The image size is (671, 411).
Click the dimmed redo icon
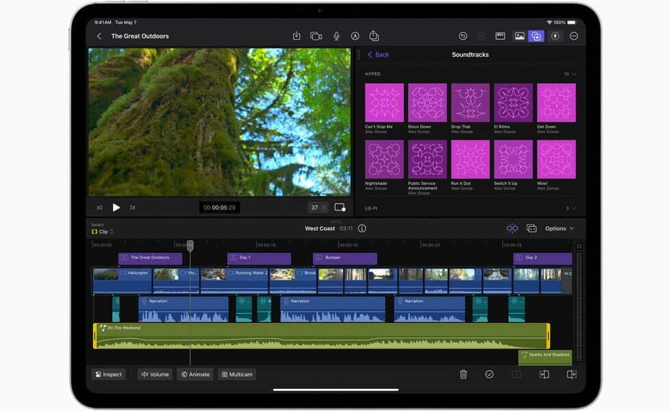pos(481,36)
